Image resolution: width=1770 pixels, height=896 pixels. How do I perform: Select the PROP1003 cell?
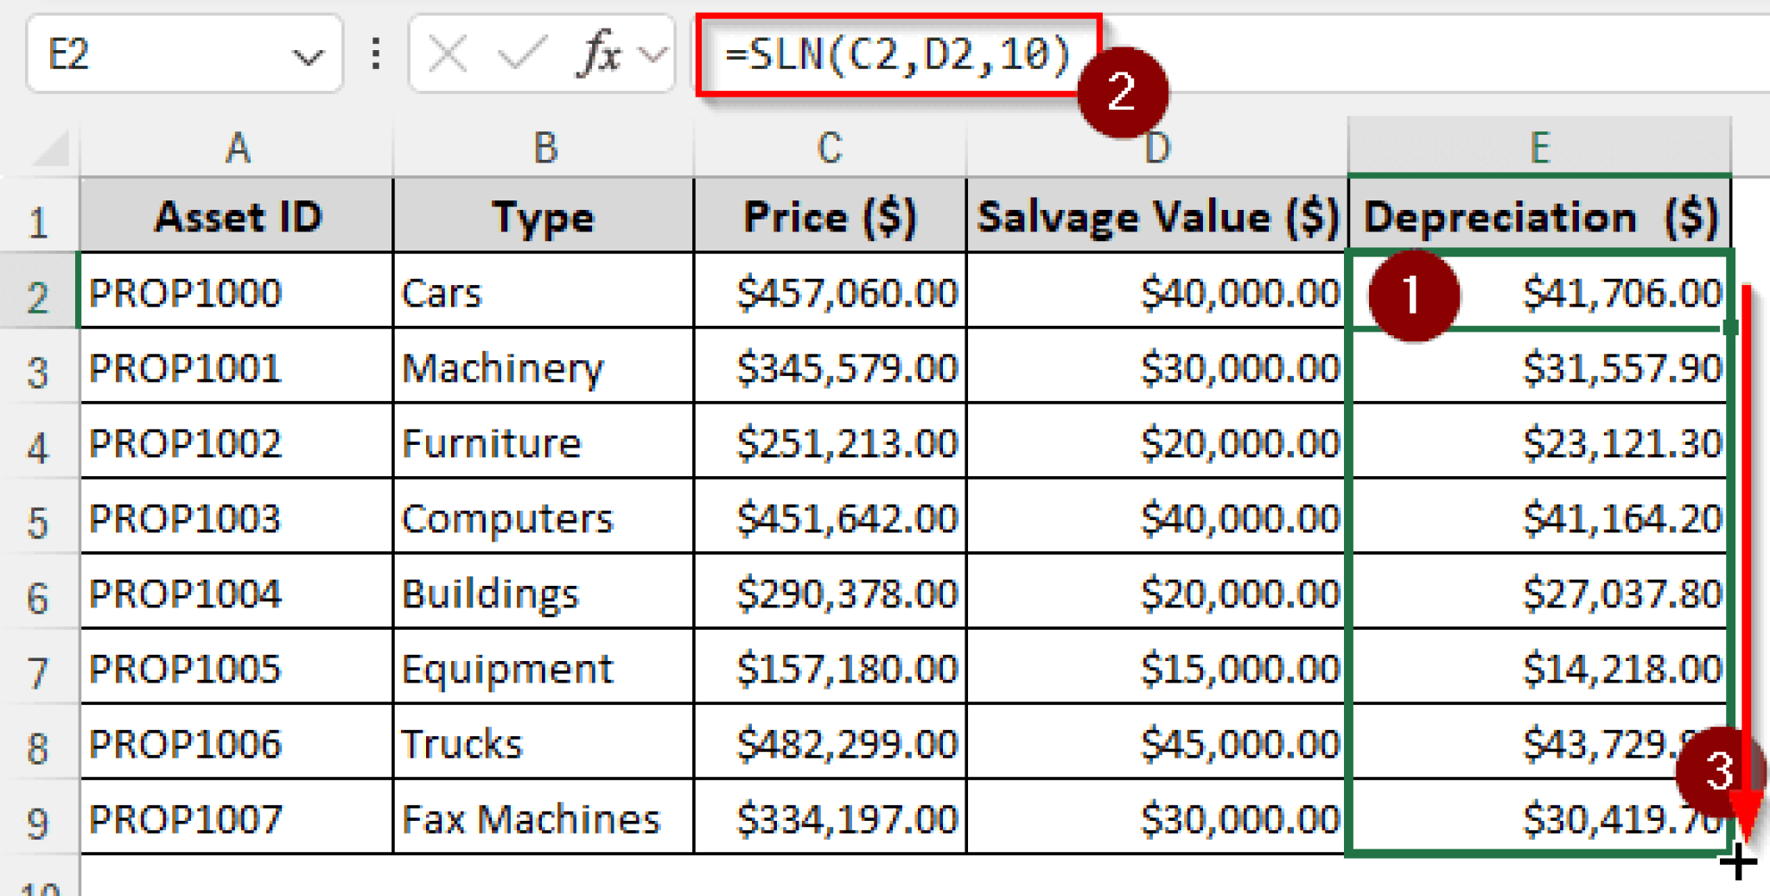[186, 518]
